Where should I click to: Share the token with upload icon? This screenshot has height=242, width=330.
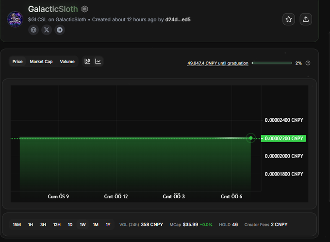(306, 19)
